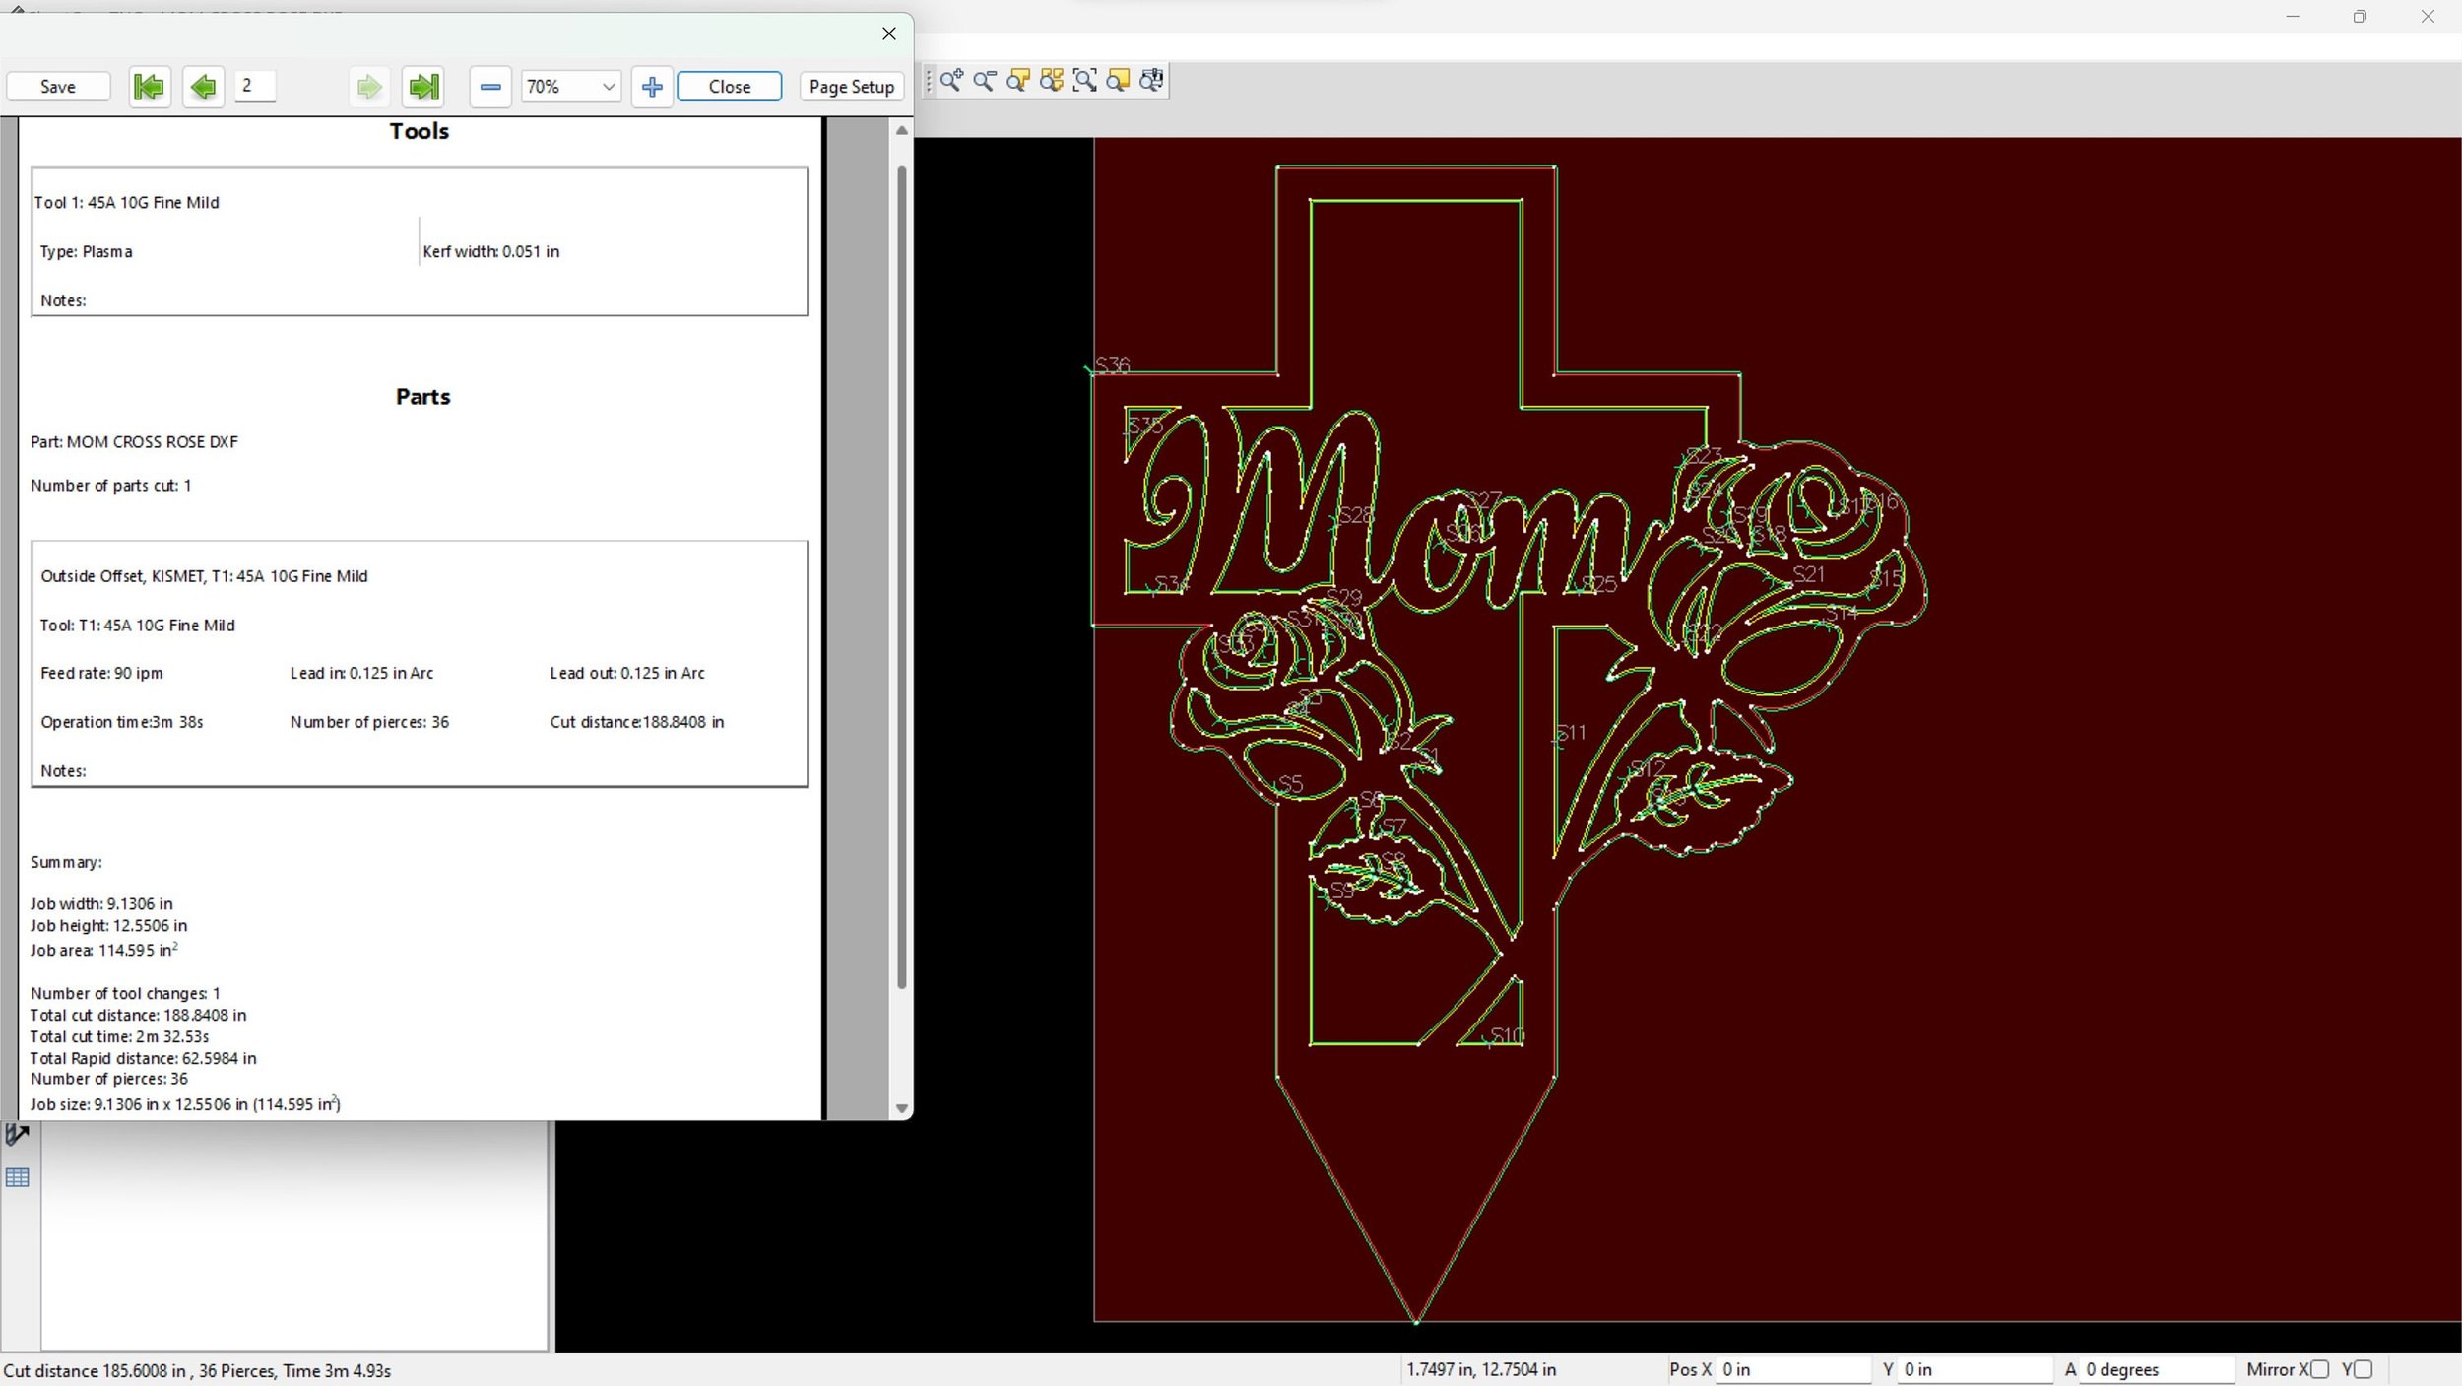Click the angle degrees input field

(x=2156, y=1369)
